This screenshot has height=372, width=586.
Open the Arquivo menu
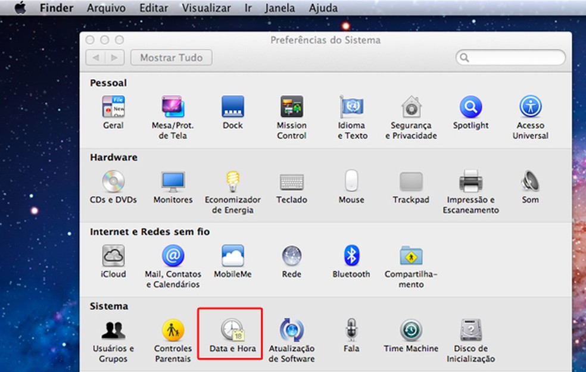(106, 8)
